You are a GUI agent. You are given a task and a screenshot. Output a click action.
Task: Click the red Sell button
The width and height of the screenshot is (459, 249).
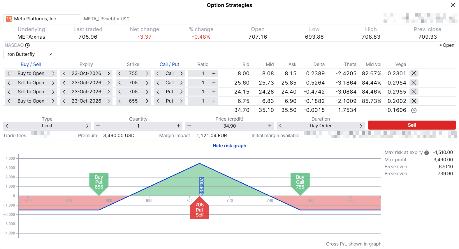[412, 125]
